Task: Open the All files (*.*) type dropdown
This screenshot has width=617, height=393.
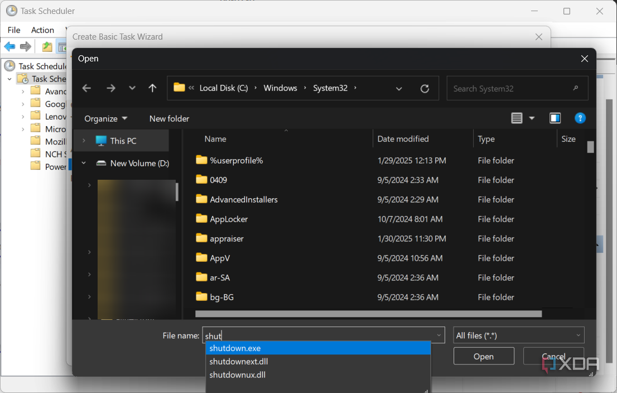Action: coord(518,335)
